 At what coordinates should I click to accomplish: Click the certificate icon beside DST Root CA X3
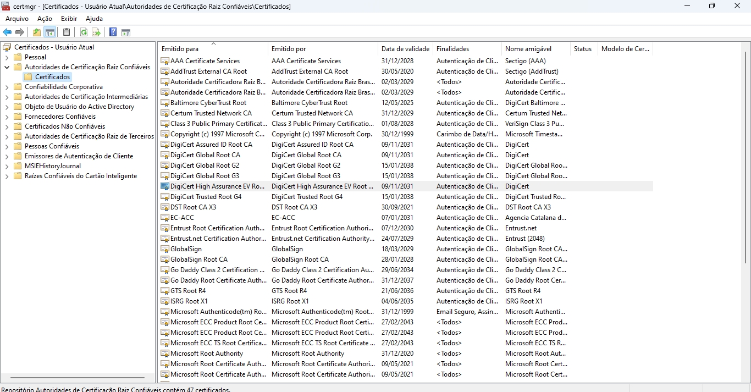tap(165, 207)
